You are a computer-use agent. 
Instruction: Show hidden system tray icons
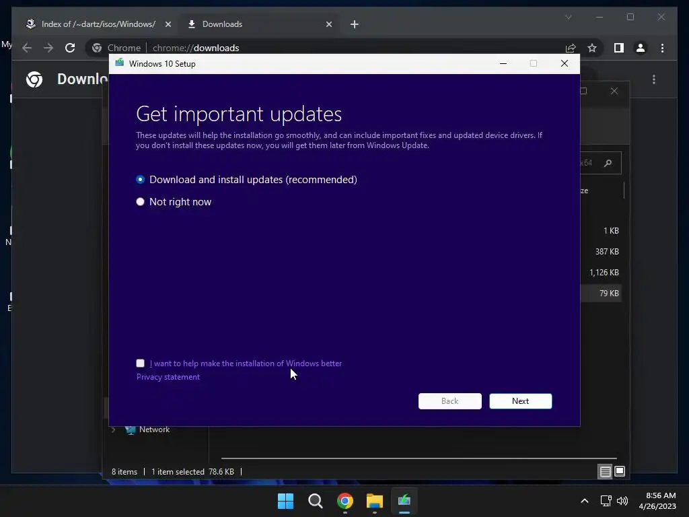click(x=585, y=501)
